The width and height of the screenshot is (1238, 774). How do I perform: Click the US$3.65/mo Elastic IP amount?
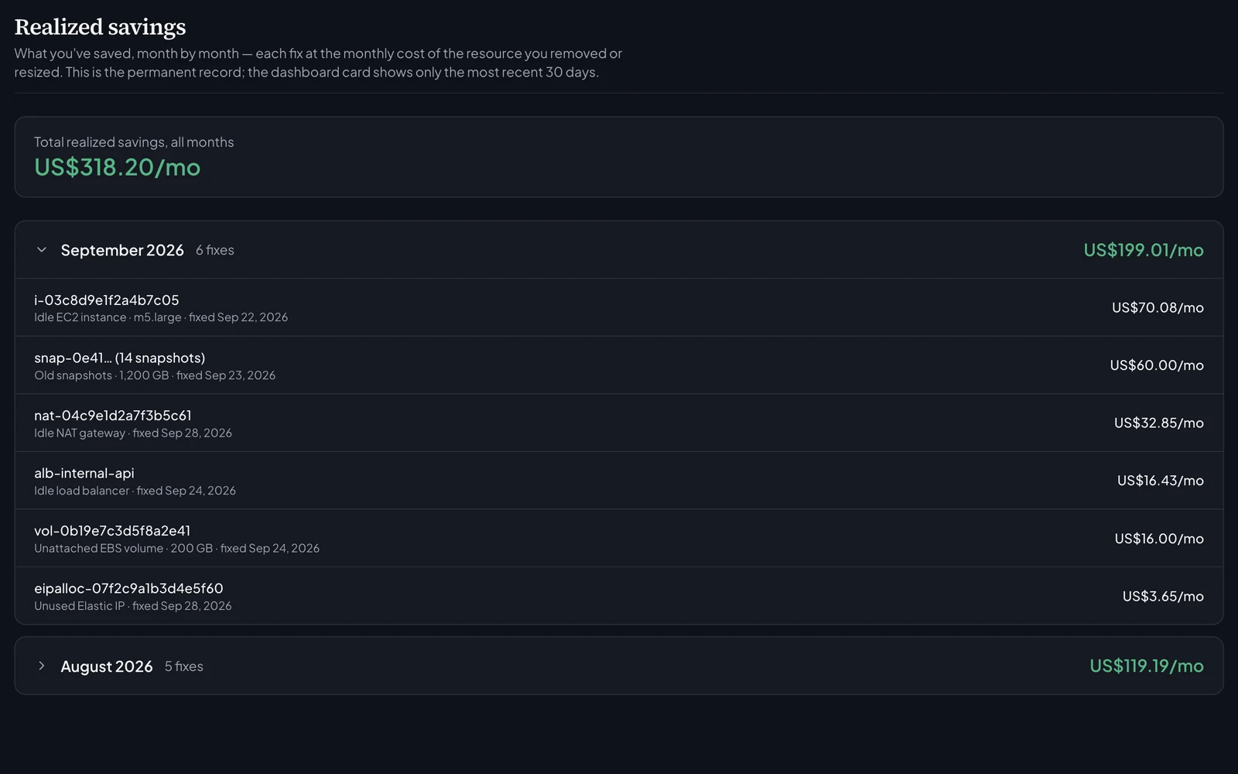click(x=1163, y=596)
